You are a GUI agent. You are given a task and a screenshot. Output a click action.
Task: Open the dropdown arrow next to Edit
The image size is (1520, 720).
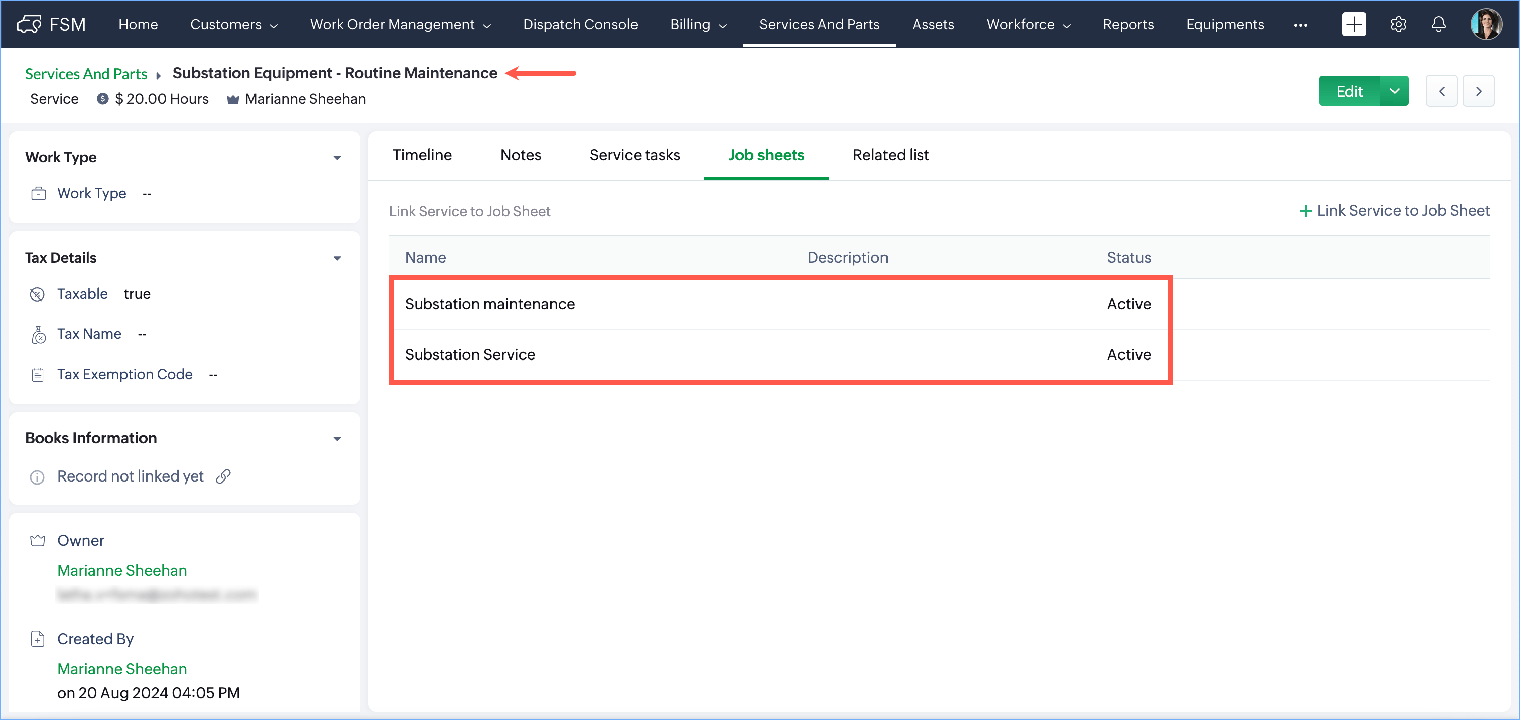tap(1395, 91)
